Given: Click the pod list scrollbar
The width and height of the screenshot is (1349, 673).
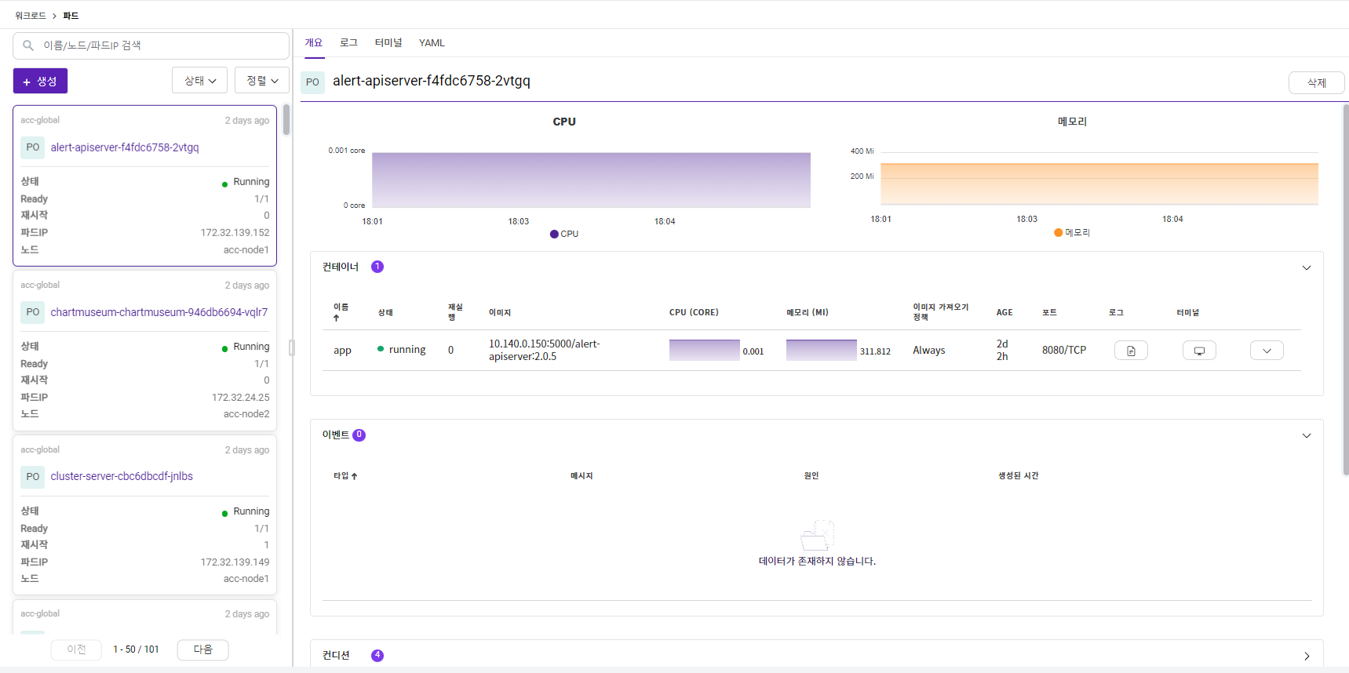Looking at the screenshot, I should [286, 120].
